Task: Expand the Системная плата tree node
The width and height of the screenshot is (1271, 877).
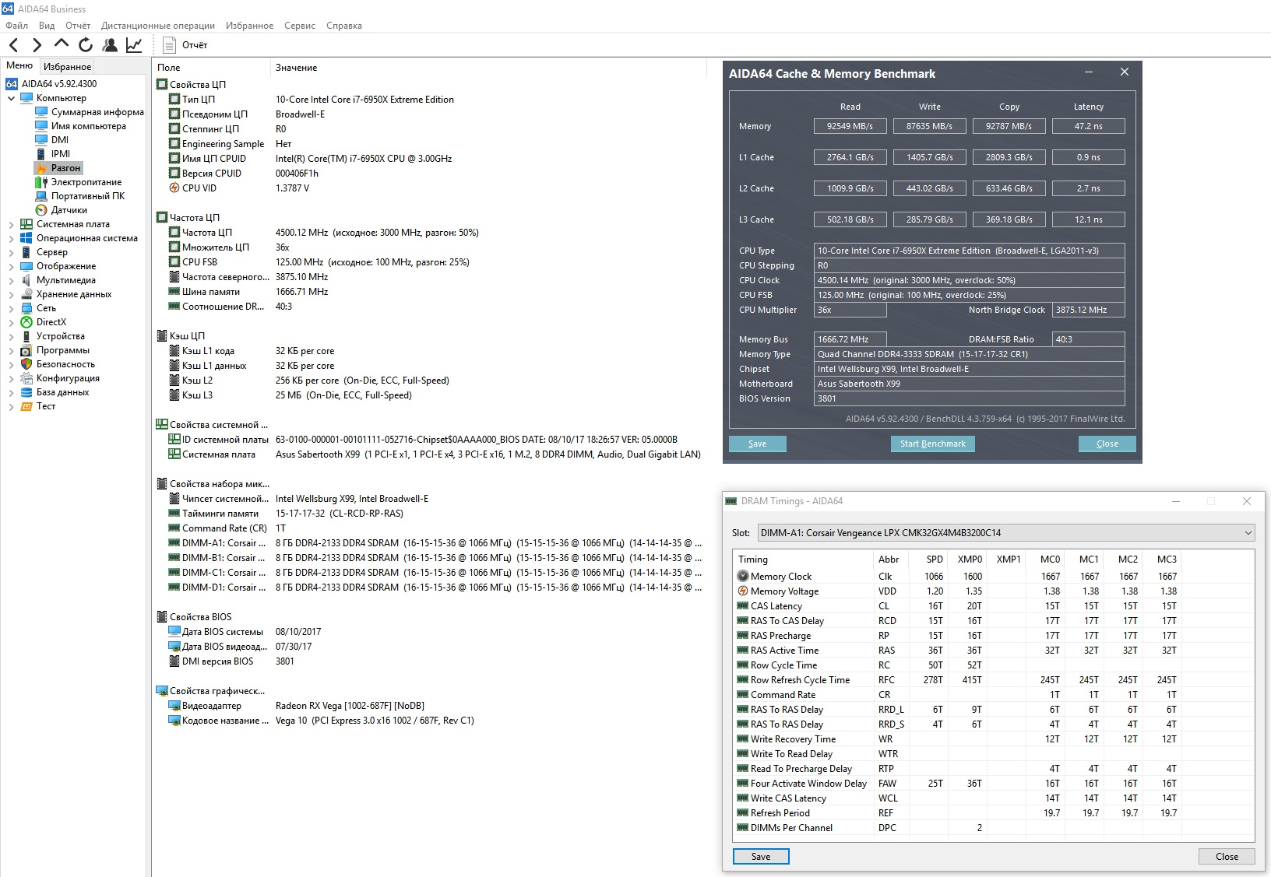Action: (x=11, y=224)
